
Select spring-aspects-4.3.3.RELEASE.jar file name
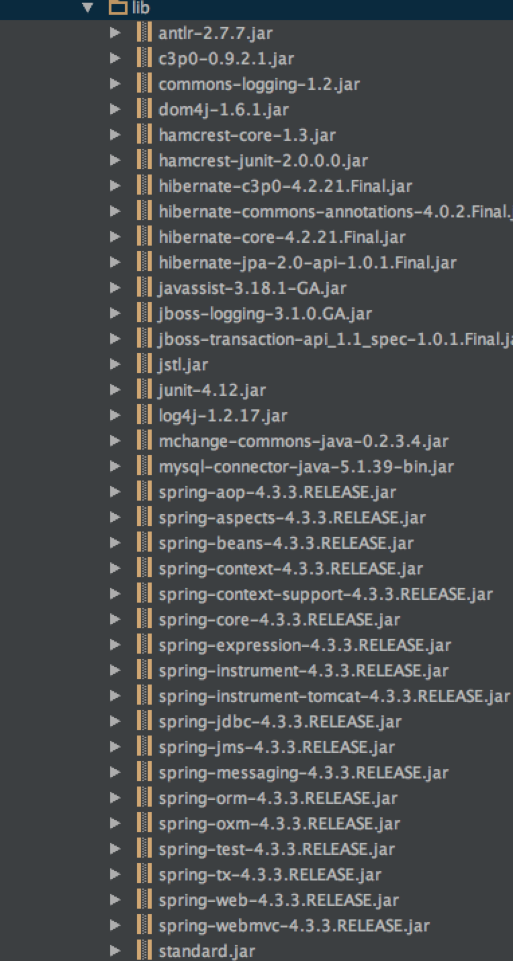coord(292,517)
